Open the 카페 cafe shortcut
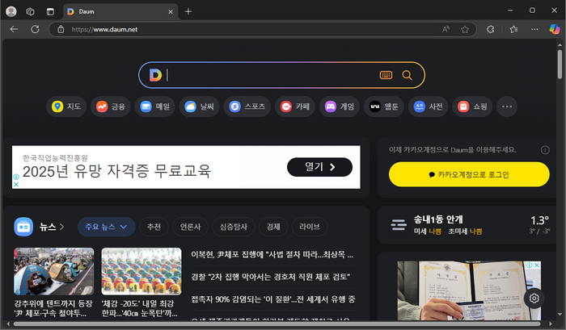This screenshot has width=566, height=330. pos(295,107)
